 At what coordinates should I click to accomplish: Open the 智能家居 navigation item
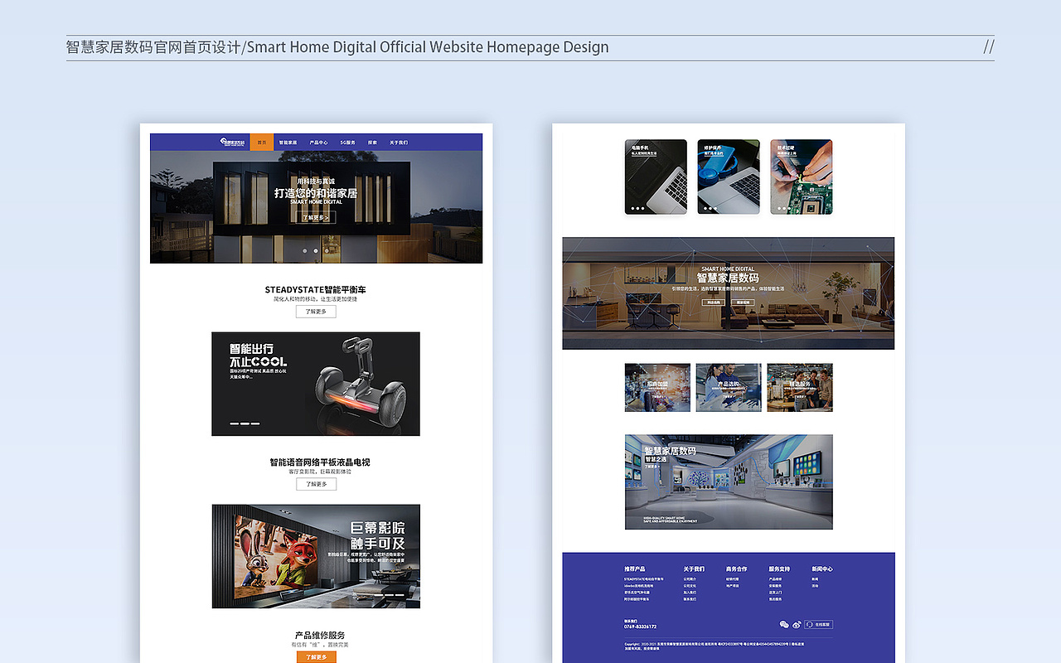tap(288, 142)
